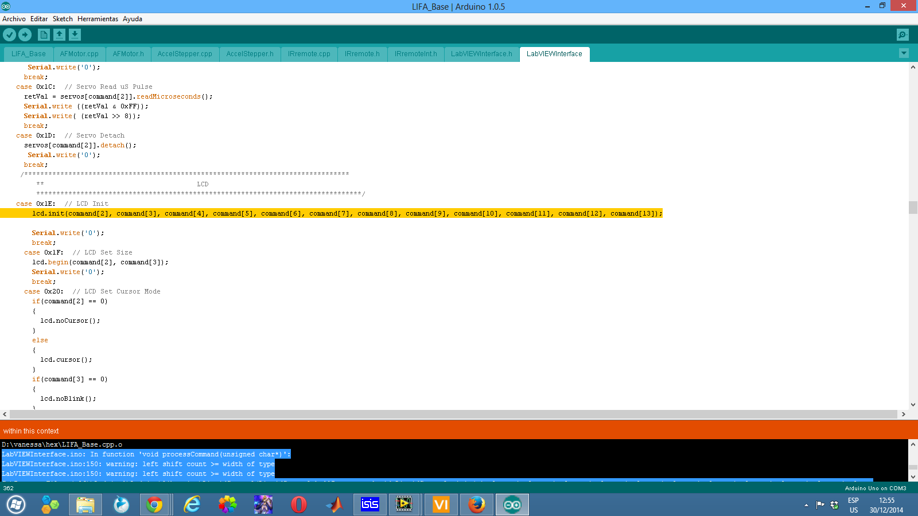
Task: Launch Internet Explorer from the taskbar
Action: [192, 505]
